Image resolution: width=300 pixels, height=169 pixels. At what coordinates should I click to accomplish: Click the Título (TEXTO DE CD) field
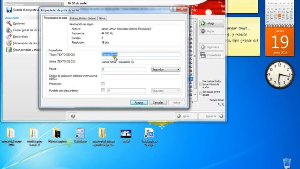click(141, 54)
